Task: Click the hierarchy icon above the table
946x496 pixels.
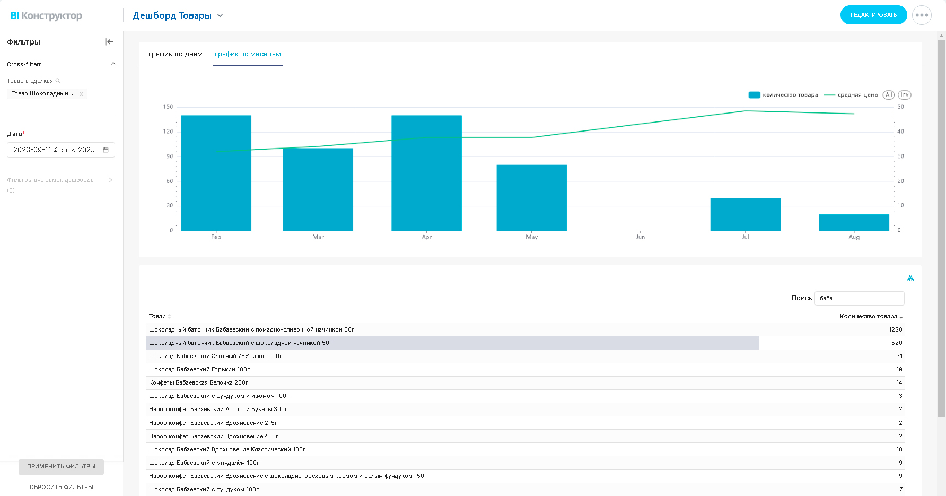Action: click(x=910, y=278)
